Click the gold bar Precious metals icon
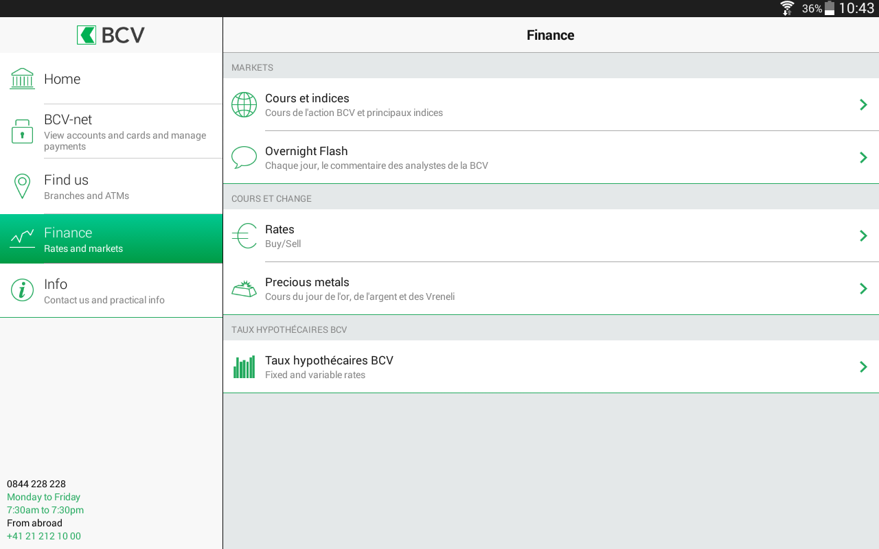The height and width of the screenshot is (549, 879). point(244,289)
